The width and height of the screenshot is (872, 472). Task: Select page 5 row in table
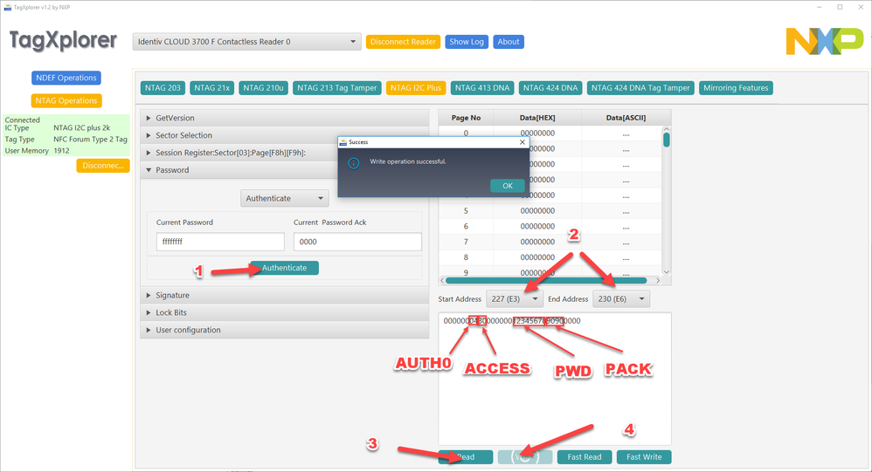pos(550,211)
